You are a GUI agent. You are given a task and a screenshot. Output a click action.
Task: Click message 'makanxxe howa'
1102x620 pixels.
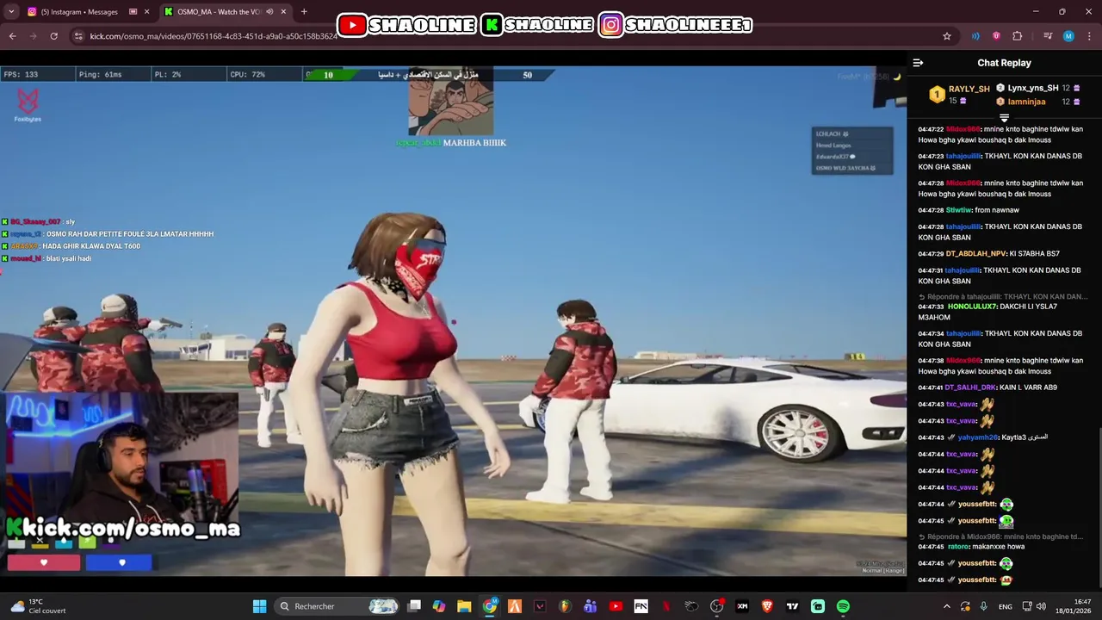point(1000,547)
